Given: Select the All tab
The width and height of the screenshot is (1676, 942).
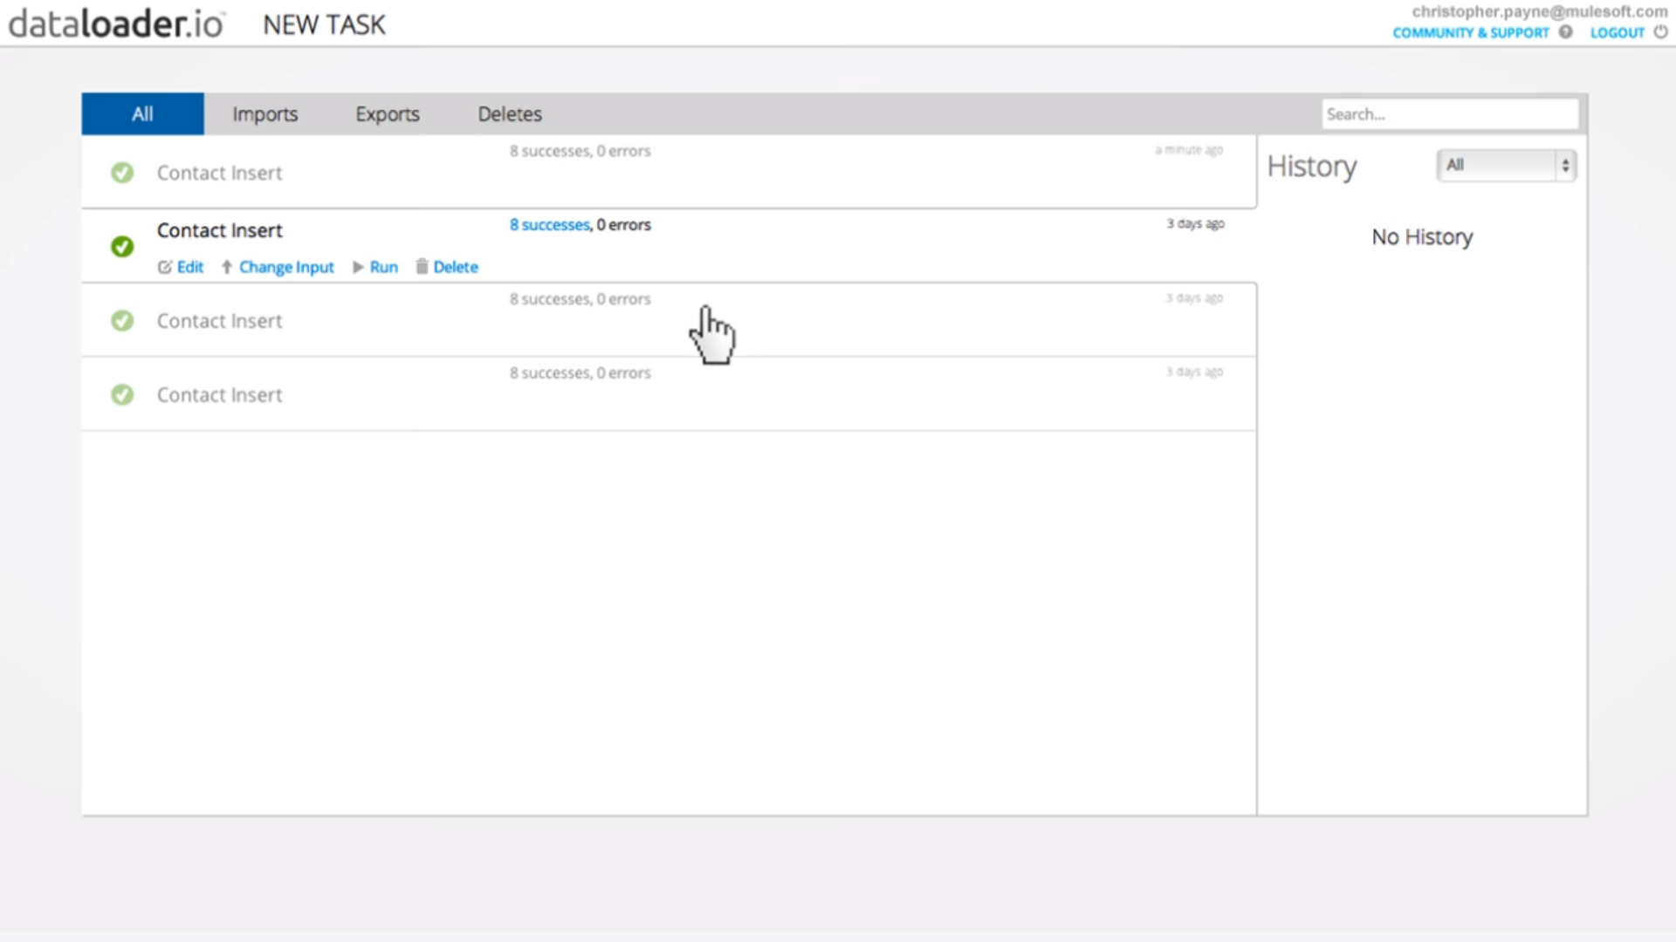Looking at the screenshot, I should click(x=142, y=114).
